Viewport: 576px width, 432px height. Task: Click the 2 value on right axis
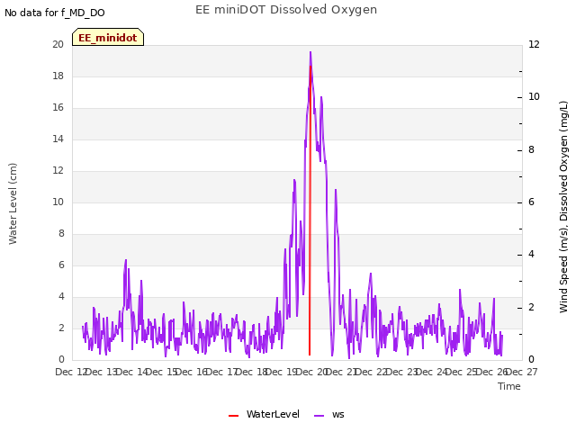(x=531, y=308)
